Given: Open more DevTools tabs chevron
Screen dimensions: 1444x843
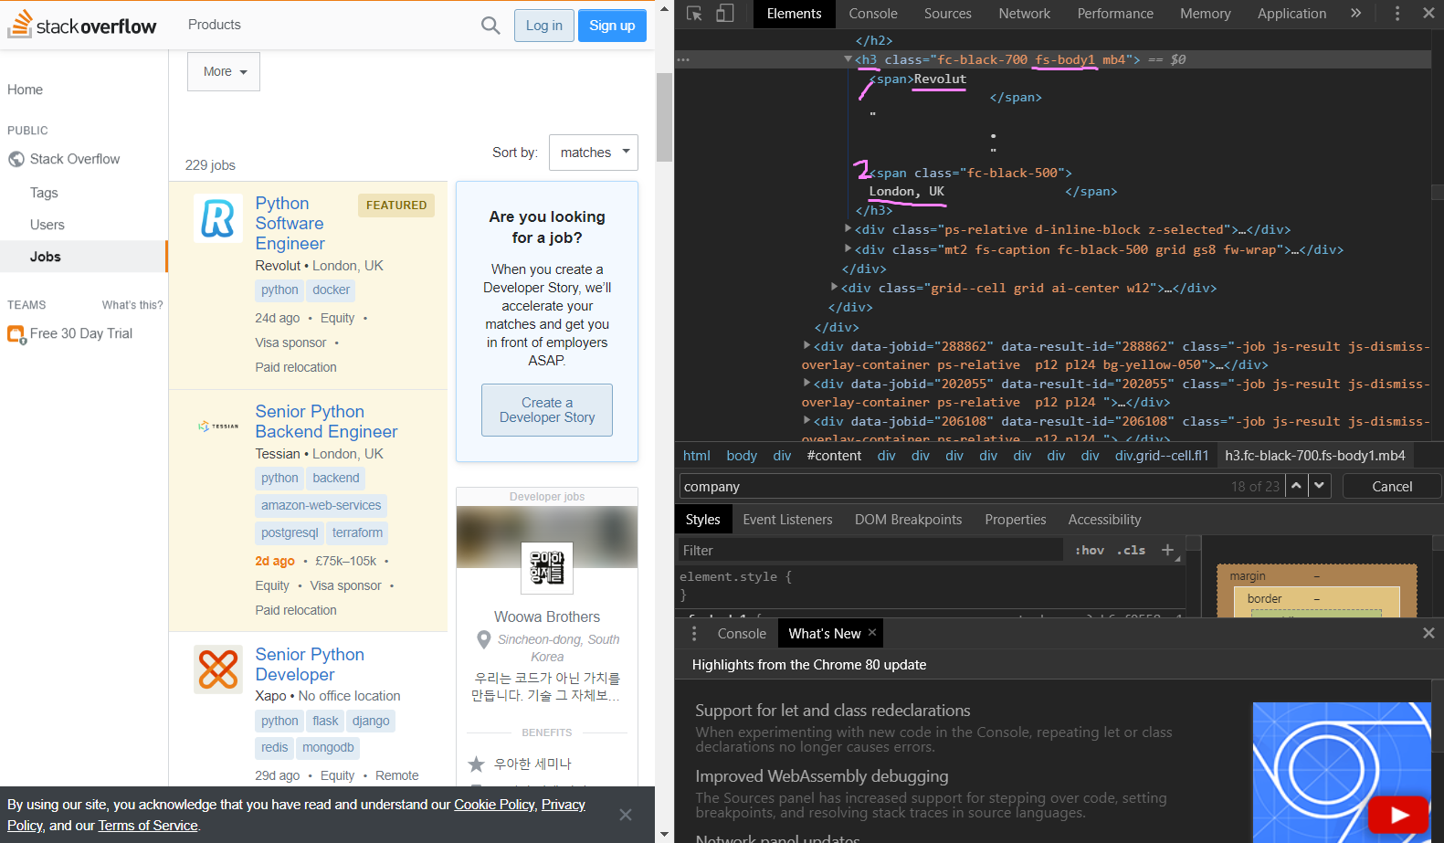Looking at the screenshot, I should click(x=1355, y=14).
